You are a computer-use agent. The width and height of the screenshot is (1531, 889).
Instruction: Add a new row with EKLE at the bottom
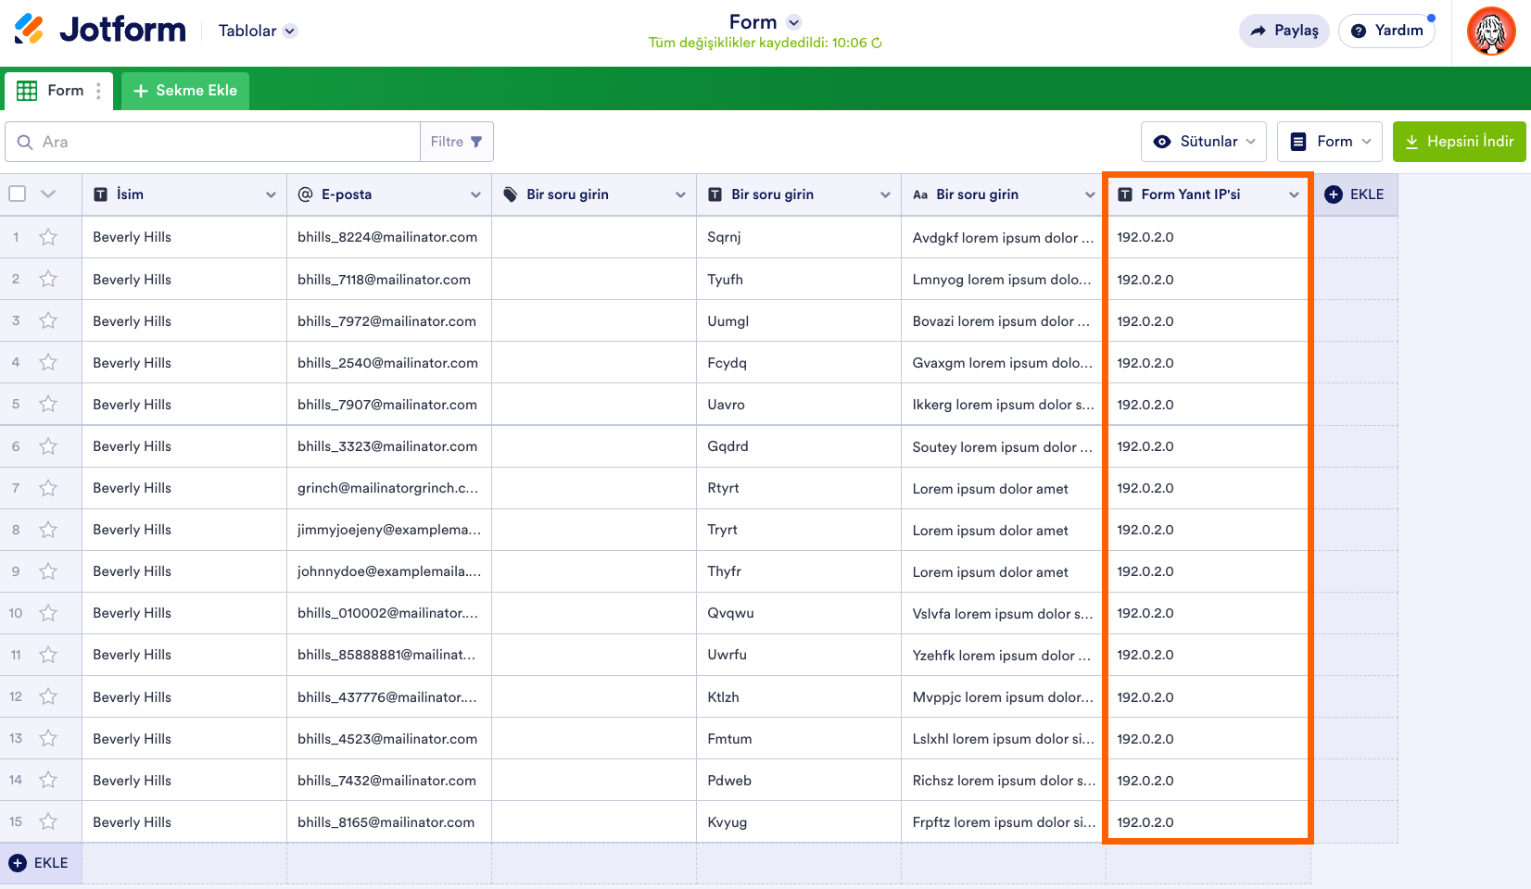pyautogui.click(x=40, y=863)
